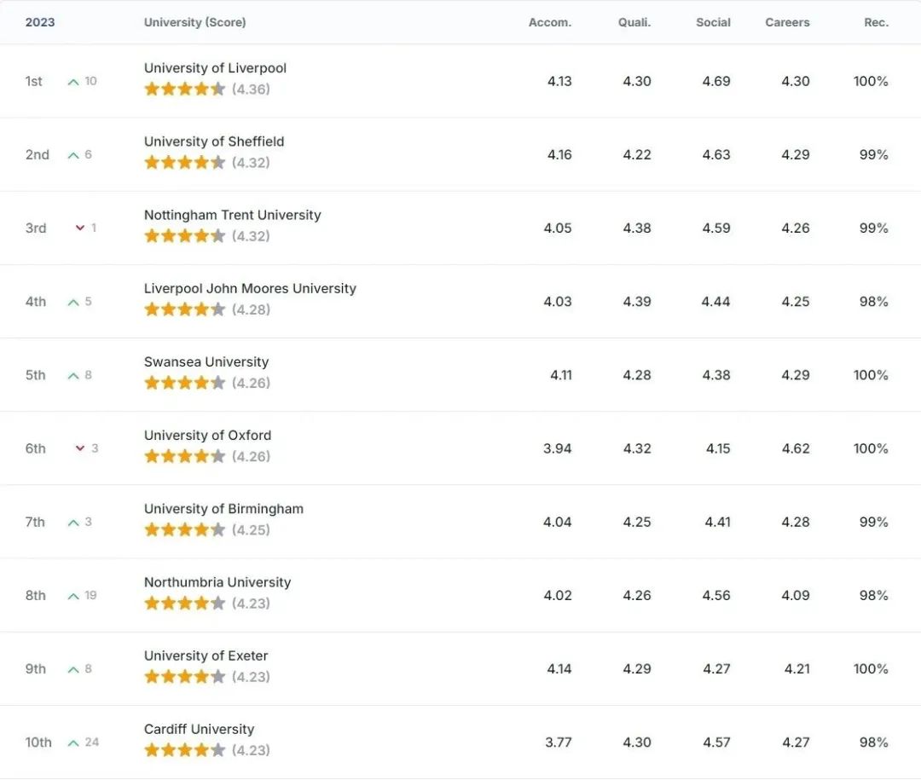Click Cardiff's 98% recommendation value
The width and height of the screenshot is (921, 780).
coord(873,742)
